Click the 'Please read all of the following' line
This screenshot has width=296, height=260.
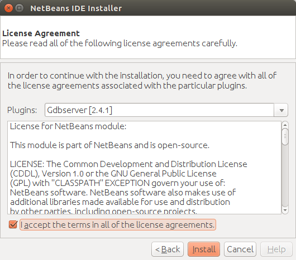(120, 43)
